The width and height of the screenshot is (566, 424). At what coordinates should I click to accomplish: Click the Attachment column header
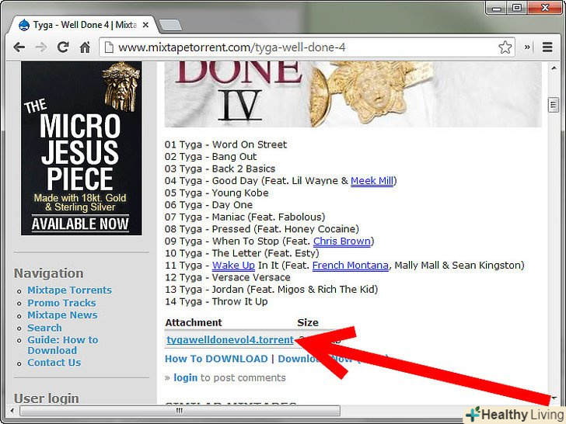[x=194, y=322]
